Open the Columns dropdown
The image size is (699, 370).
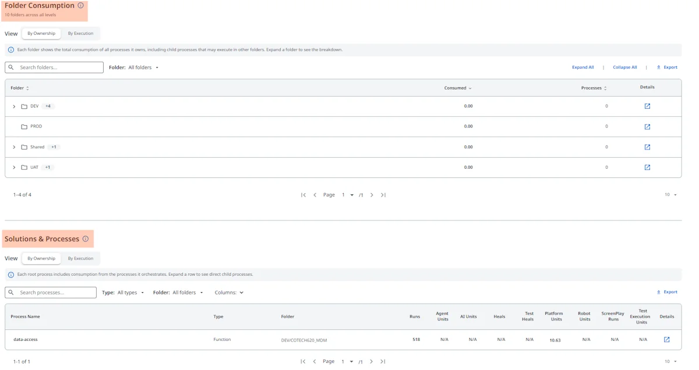[229, 293]
